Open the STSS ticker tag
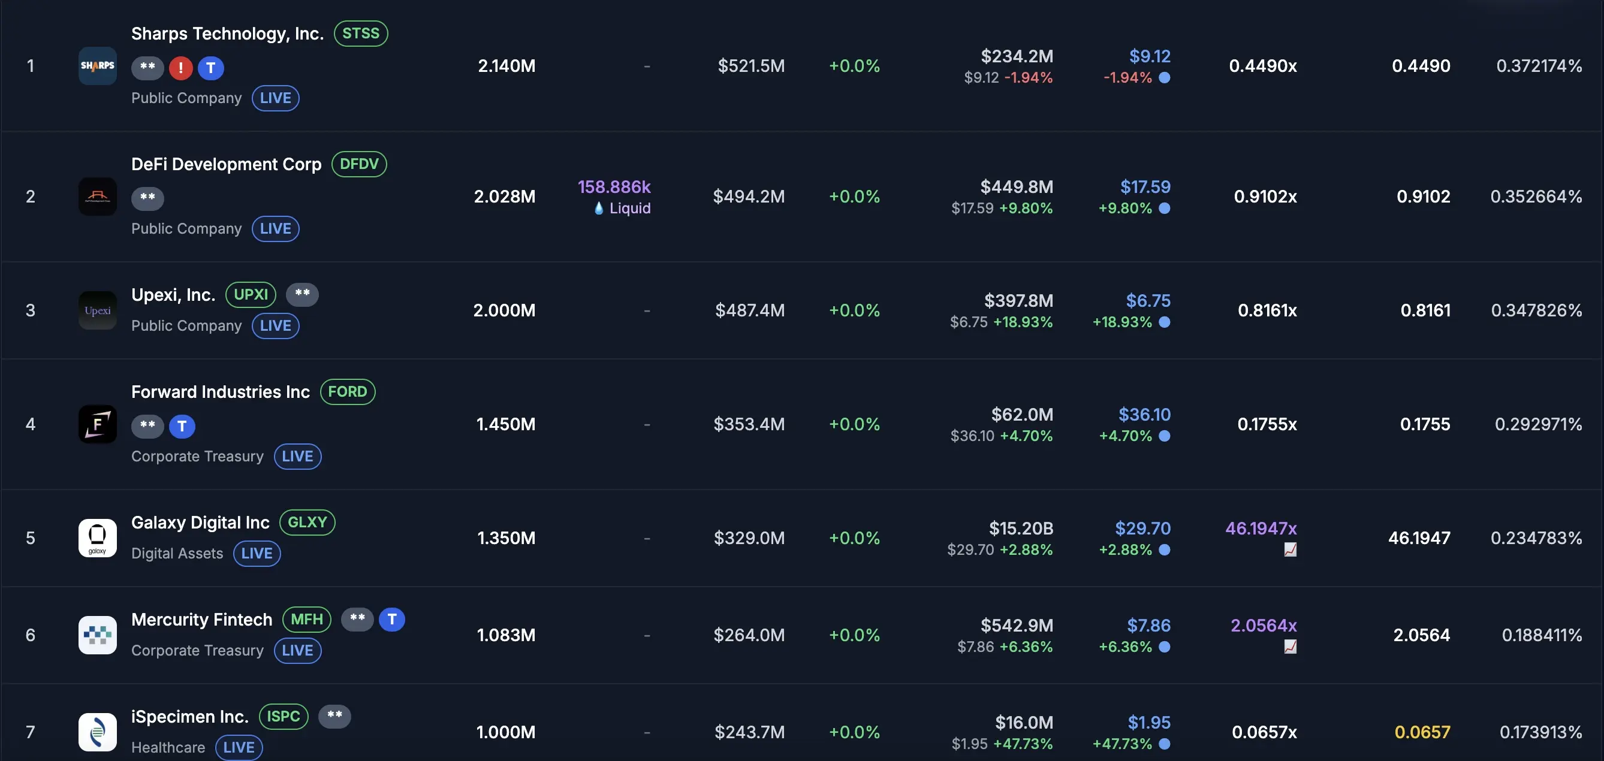1604x761 pixels. click(x=360, y=34)
